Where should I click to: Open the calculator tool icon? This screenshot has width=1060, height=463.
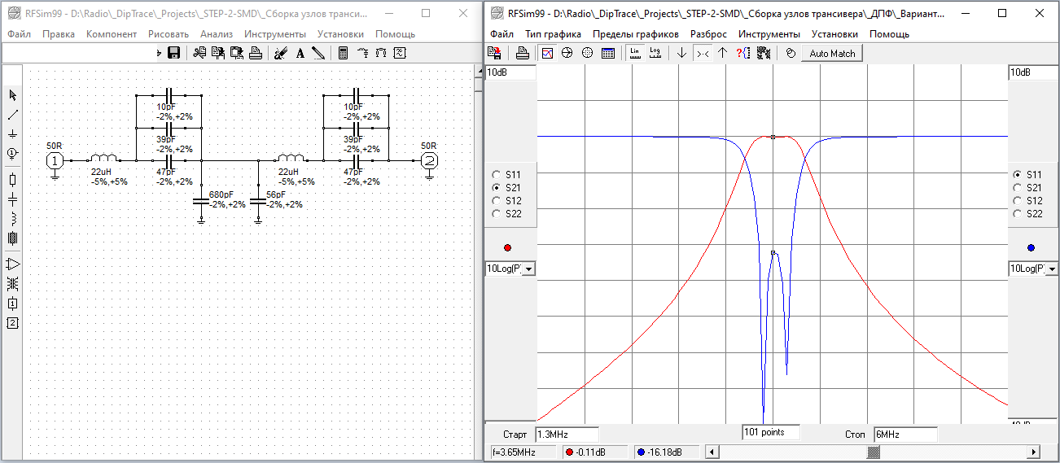[344, 53]
